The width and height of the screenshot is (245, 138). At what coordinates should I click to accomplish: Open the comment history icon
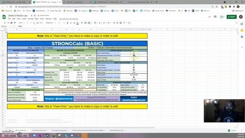[x=215, y=17]
